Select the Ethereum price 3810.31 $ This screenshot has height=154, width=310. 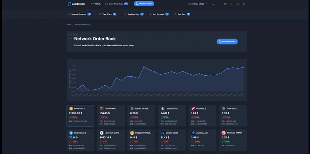[105, 138]
